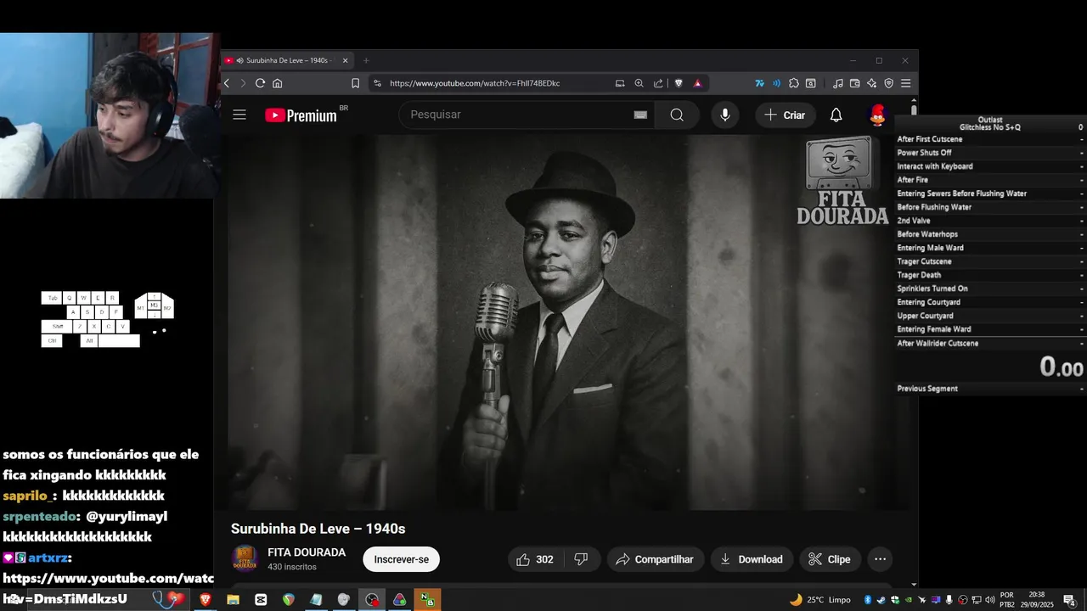This screenshot has width=1087, height=611.
Task: Click the site settings icon in address bar
Action: [378, 83]
